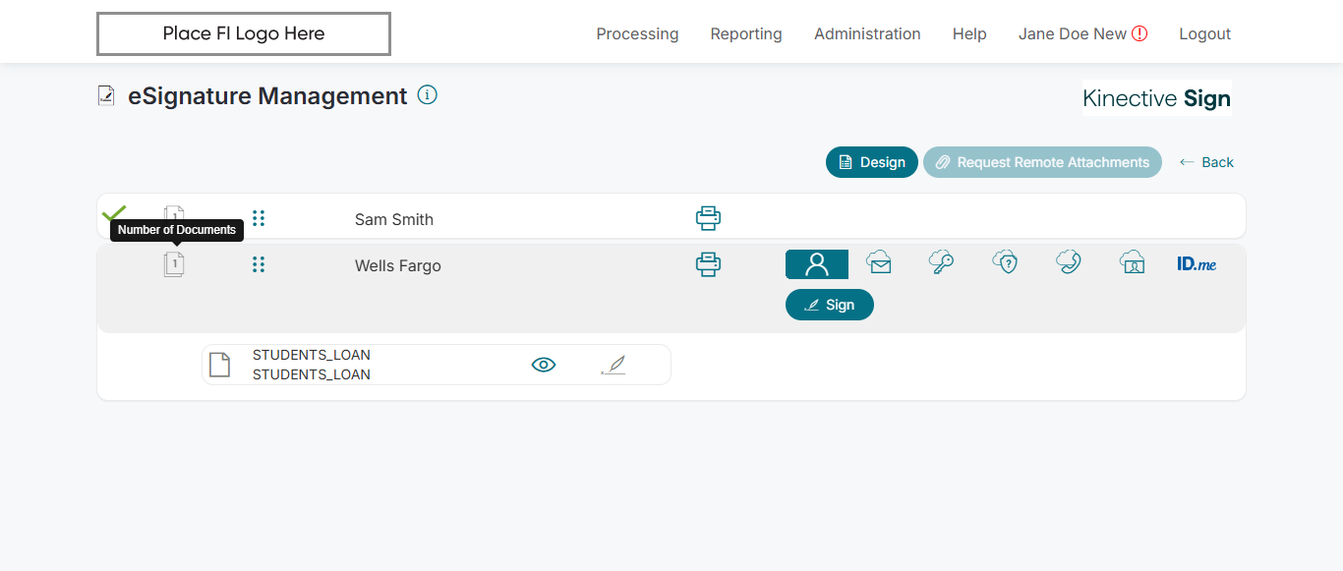Select the cloud key password authentication icon
The image size is (1343, 571).
941,263
